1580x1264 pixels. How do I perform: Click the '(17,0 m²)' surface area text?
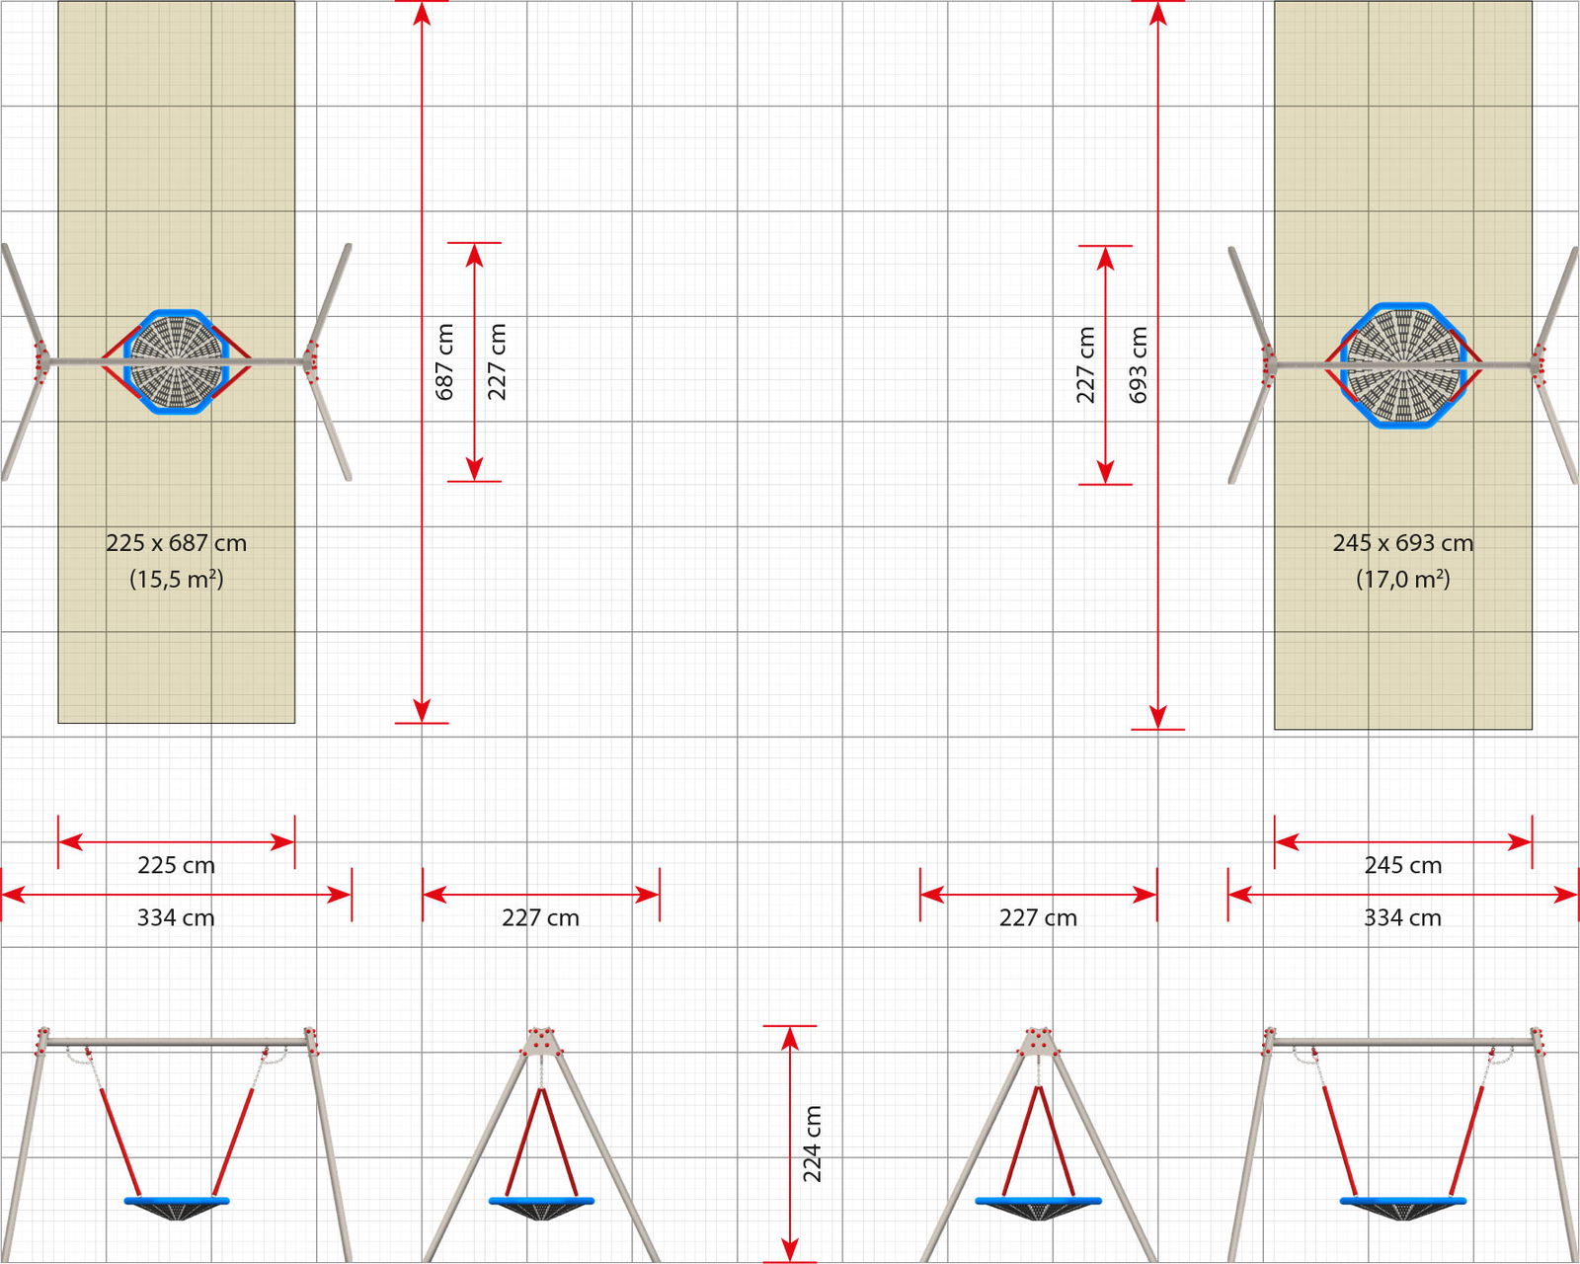pos(1402,580)
